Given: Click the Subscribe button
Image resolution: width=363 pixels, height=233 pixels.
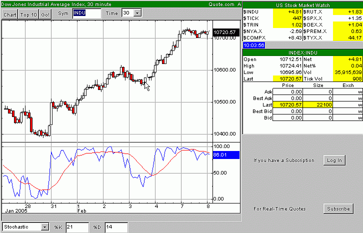Looking at the screenshot, I should 338,208.
